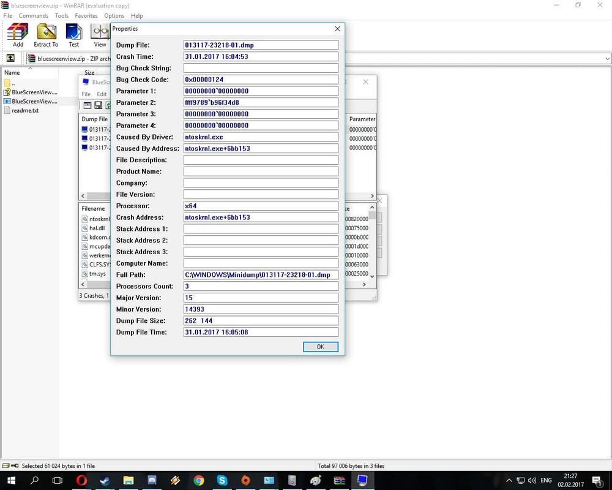This screenshot has height=490, width=612.
Task: Open WinRAR File menu
Action: click(7, 16)
